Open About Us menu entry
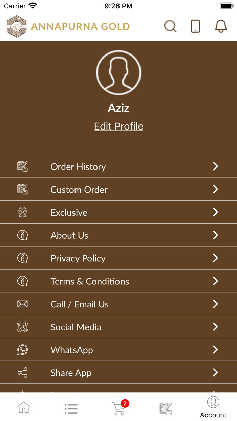The image size is (237, 421). (x=69, y=235)
